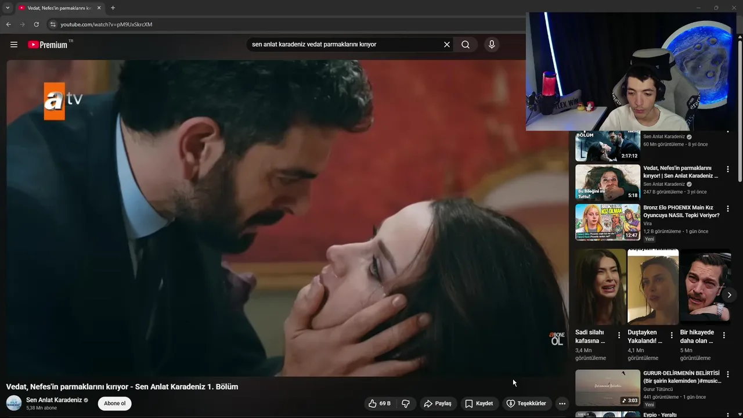Open options for Vedat, Nefes'in parmaklarını suggestion
The image size is (743, 418).
(728, 170)
